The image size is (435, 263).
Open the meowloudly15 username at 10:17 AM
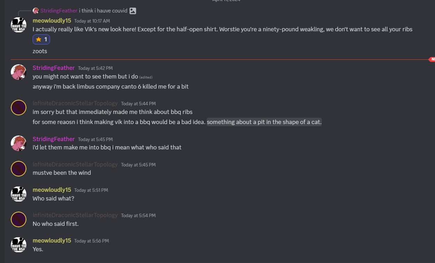click(x=52, y=20)
